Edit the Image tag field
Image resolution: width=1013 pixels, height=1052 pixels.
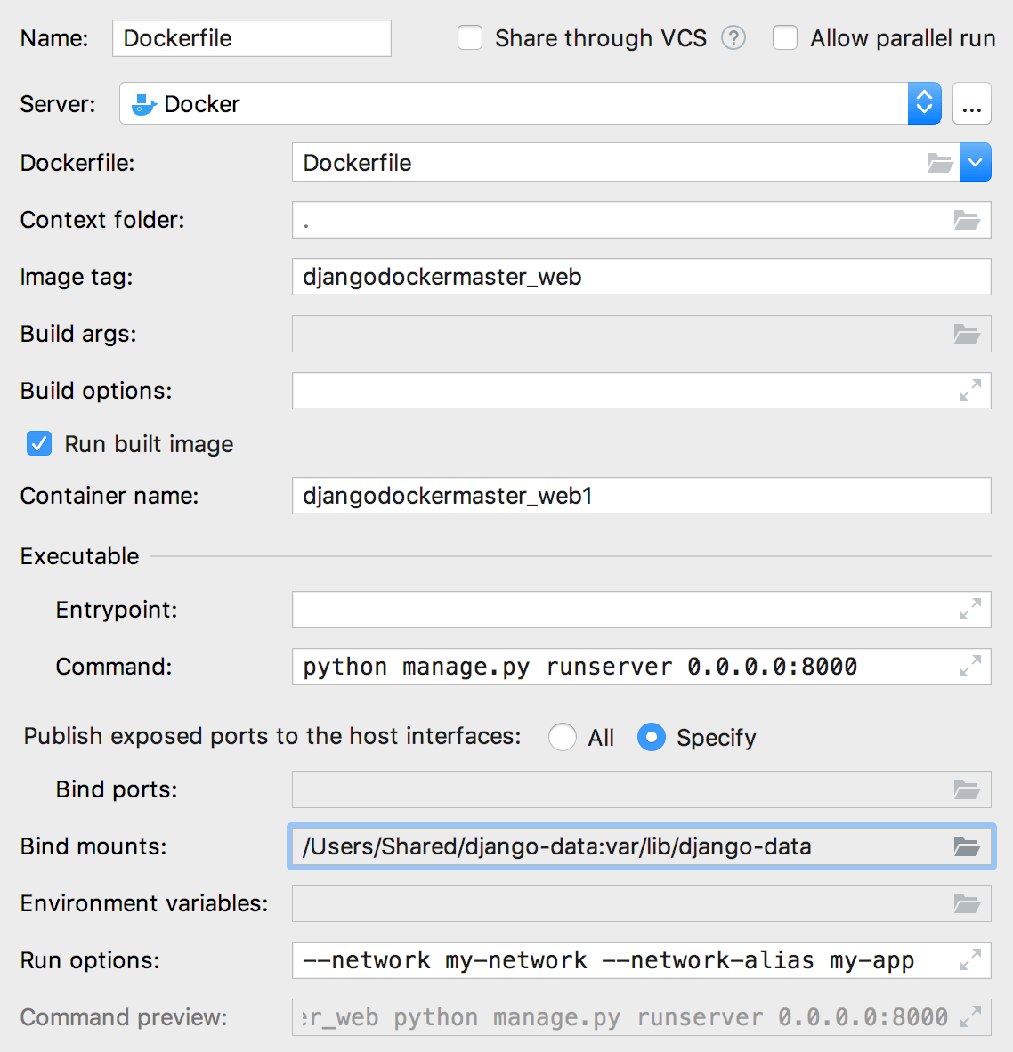point(641,277)
